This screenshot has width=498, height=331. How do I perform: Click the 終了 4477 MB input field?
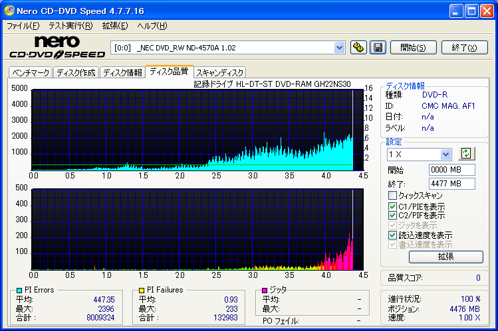pos(451,184)
